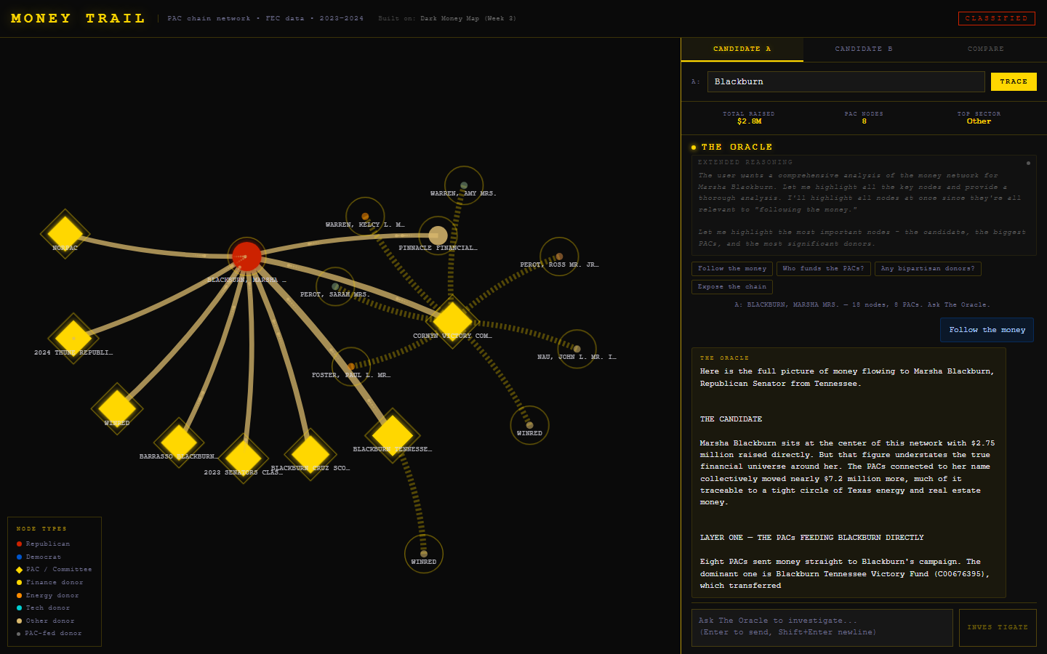
Task: Select the Barrasso Blackburn PAC diamond
Action: point(179,442)
